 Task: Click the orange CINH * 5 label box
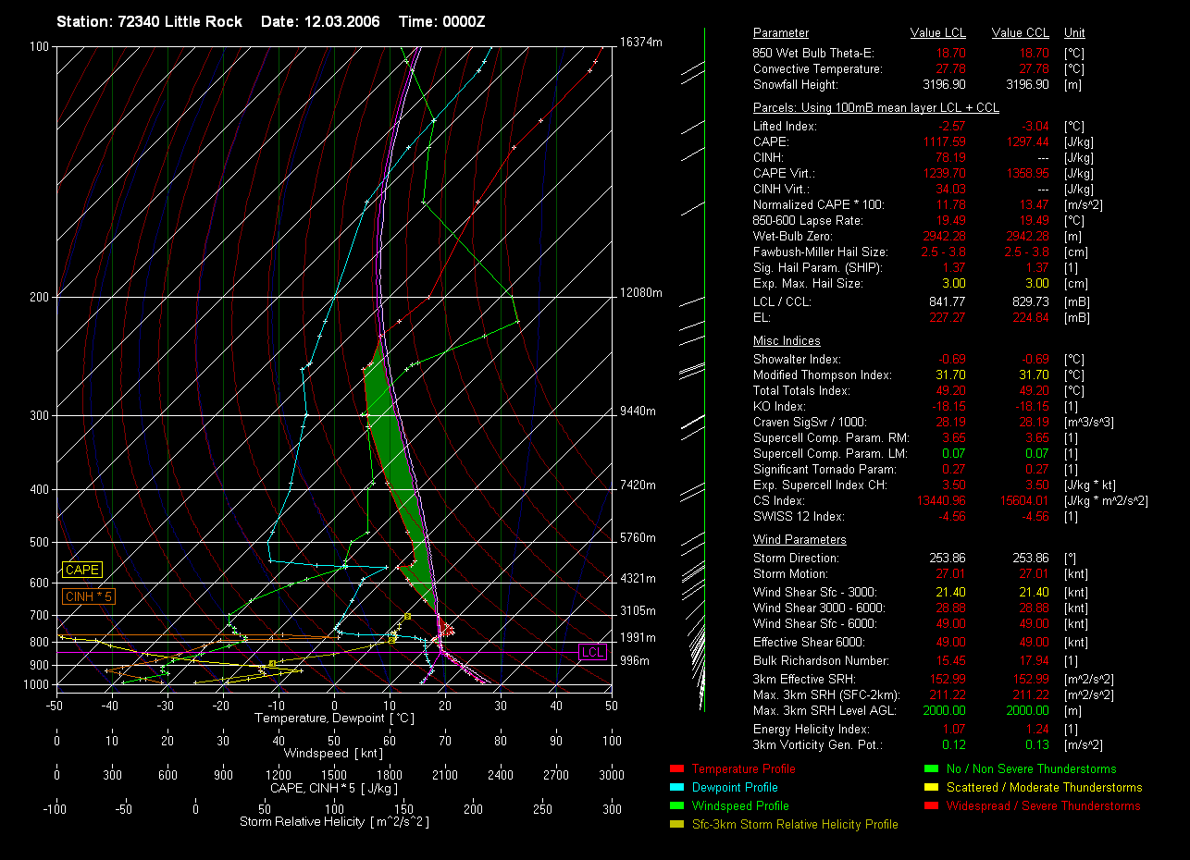point(88,597)
